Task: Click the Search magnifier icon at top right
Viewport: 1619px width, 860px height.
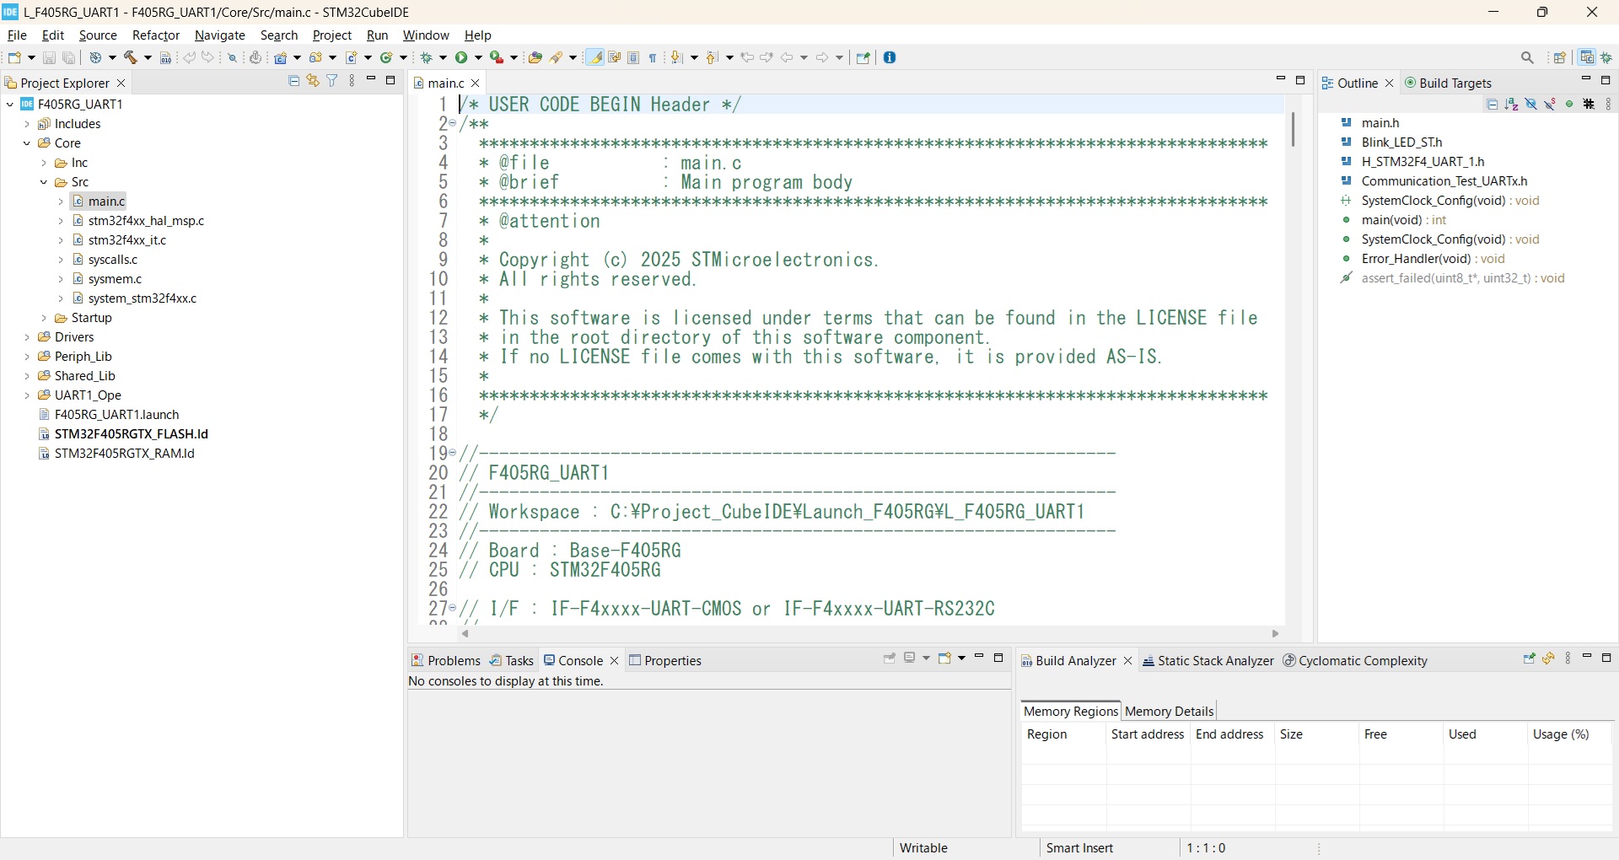Action: pos(1527,57)
